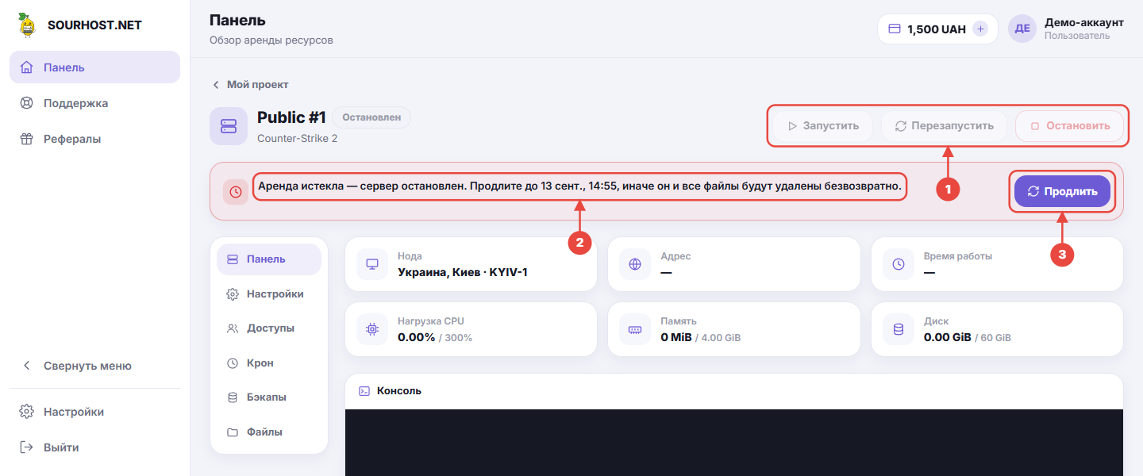Image resolution: width=1143 pixels, height=476 pixels.
Task: Renew the rental with Продлить button
Action: click(x=1062, y=191)
